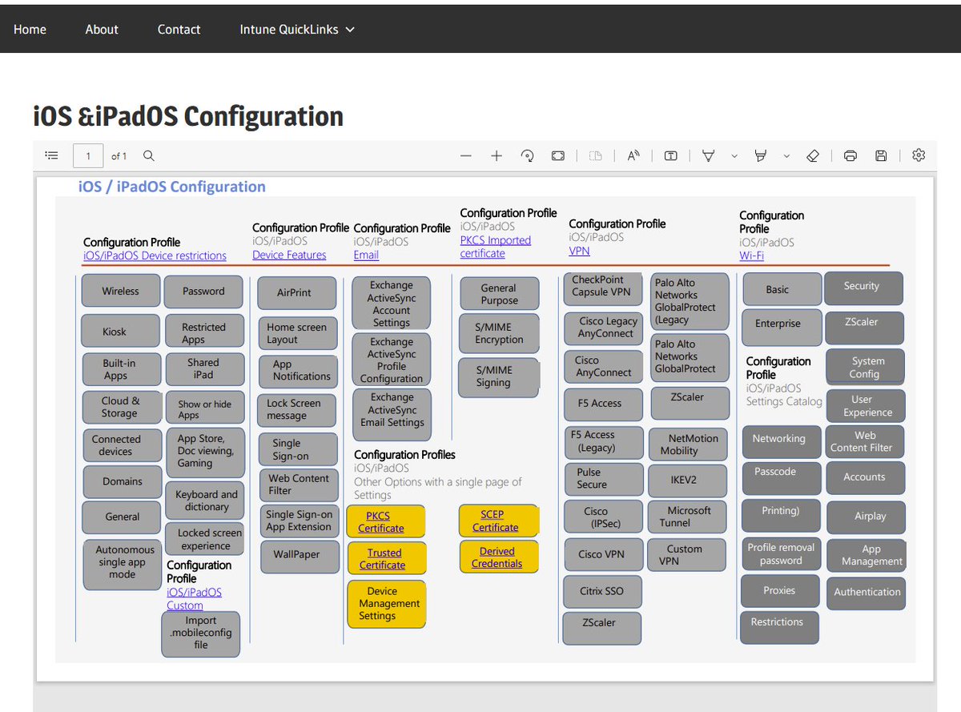The image size is (961, 712).
Task: Expand the Intune QuickLinks menu
Action: click(x=297, y=30)
